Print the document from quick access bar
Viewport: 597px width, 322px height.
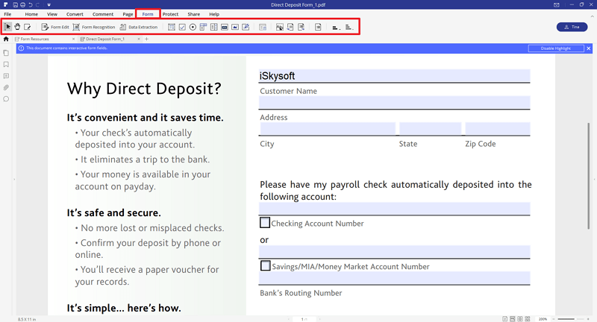pyautogui.click(x=22, y=5)
